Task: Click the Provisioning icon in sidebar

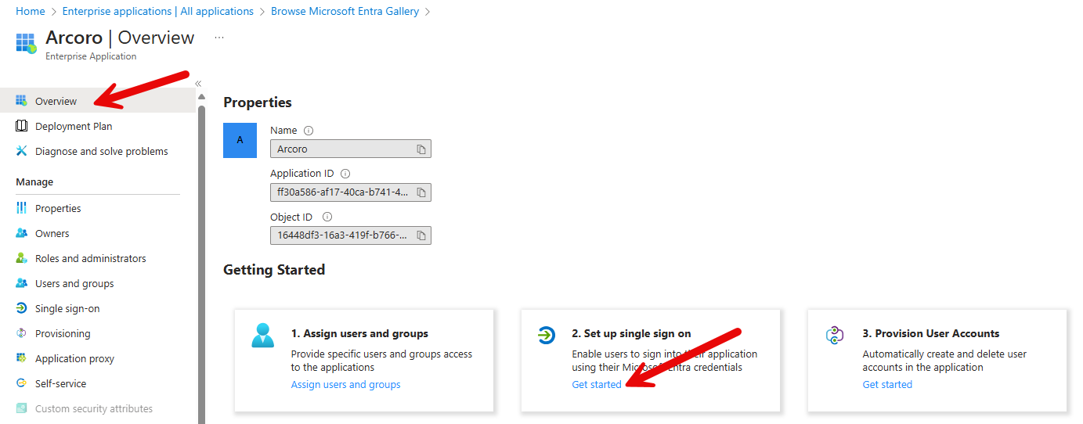Action: click(21, 333)
